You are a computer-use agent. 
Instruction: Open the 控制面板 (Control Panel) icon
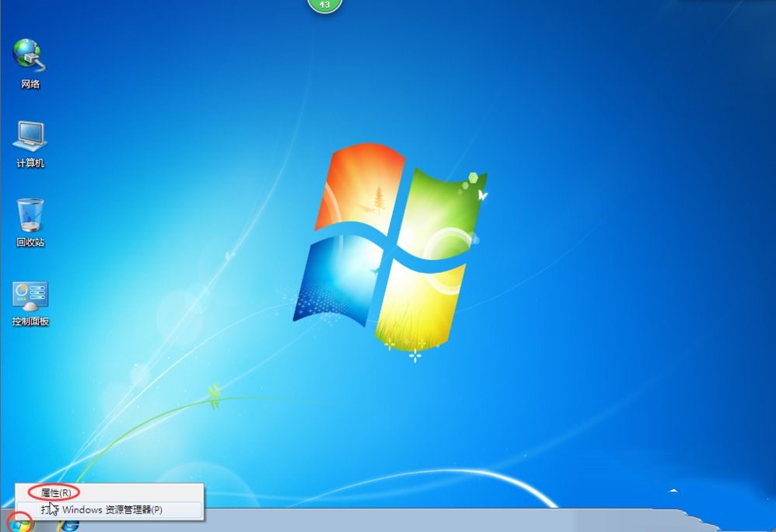pyautogui.click(x=30, y=296)
